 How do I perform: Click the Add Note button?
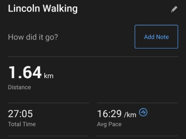coord(156,37)
